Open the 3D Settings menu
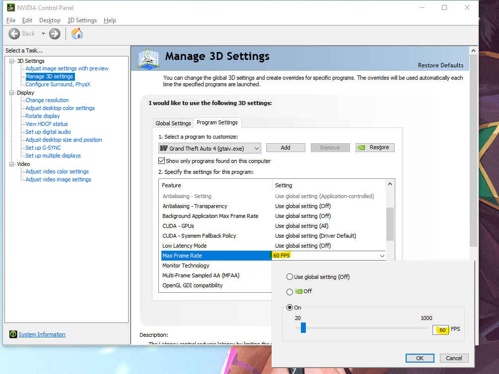Viewport: 499px width, 374px height. tap(82, 20)
